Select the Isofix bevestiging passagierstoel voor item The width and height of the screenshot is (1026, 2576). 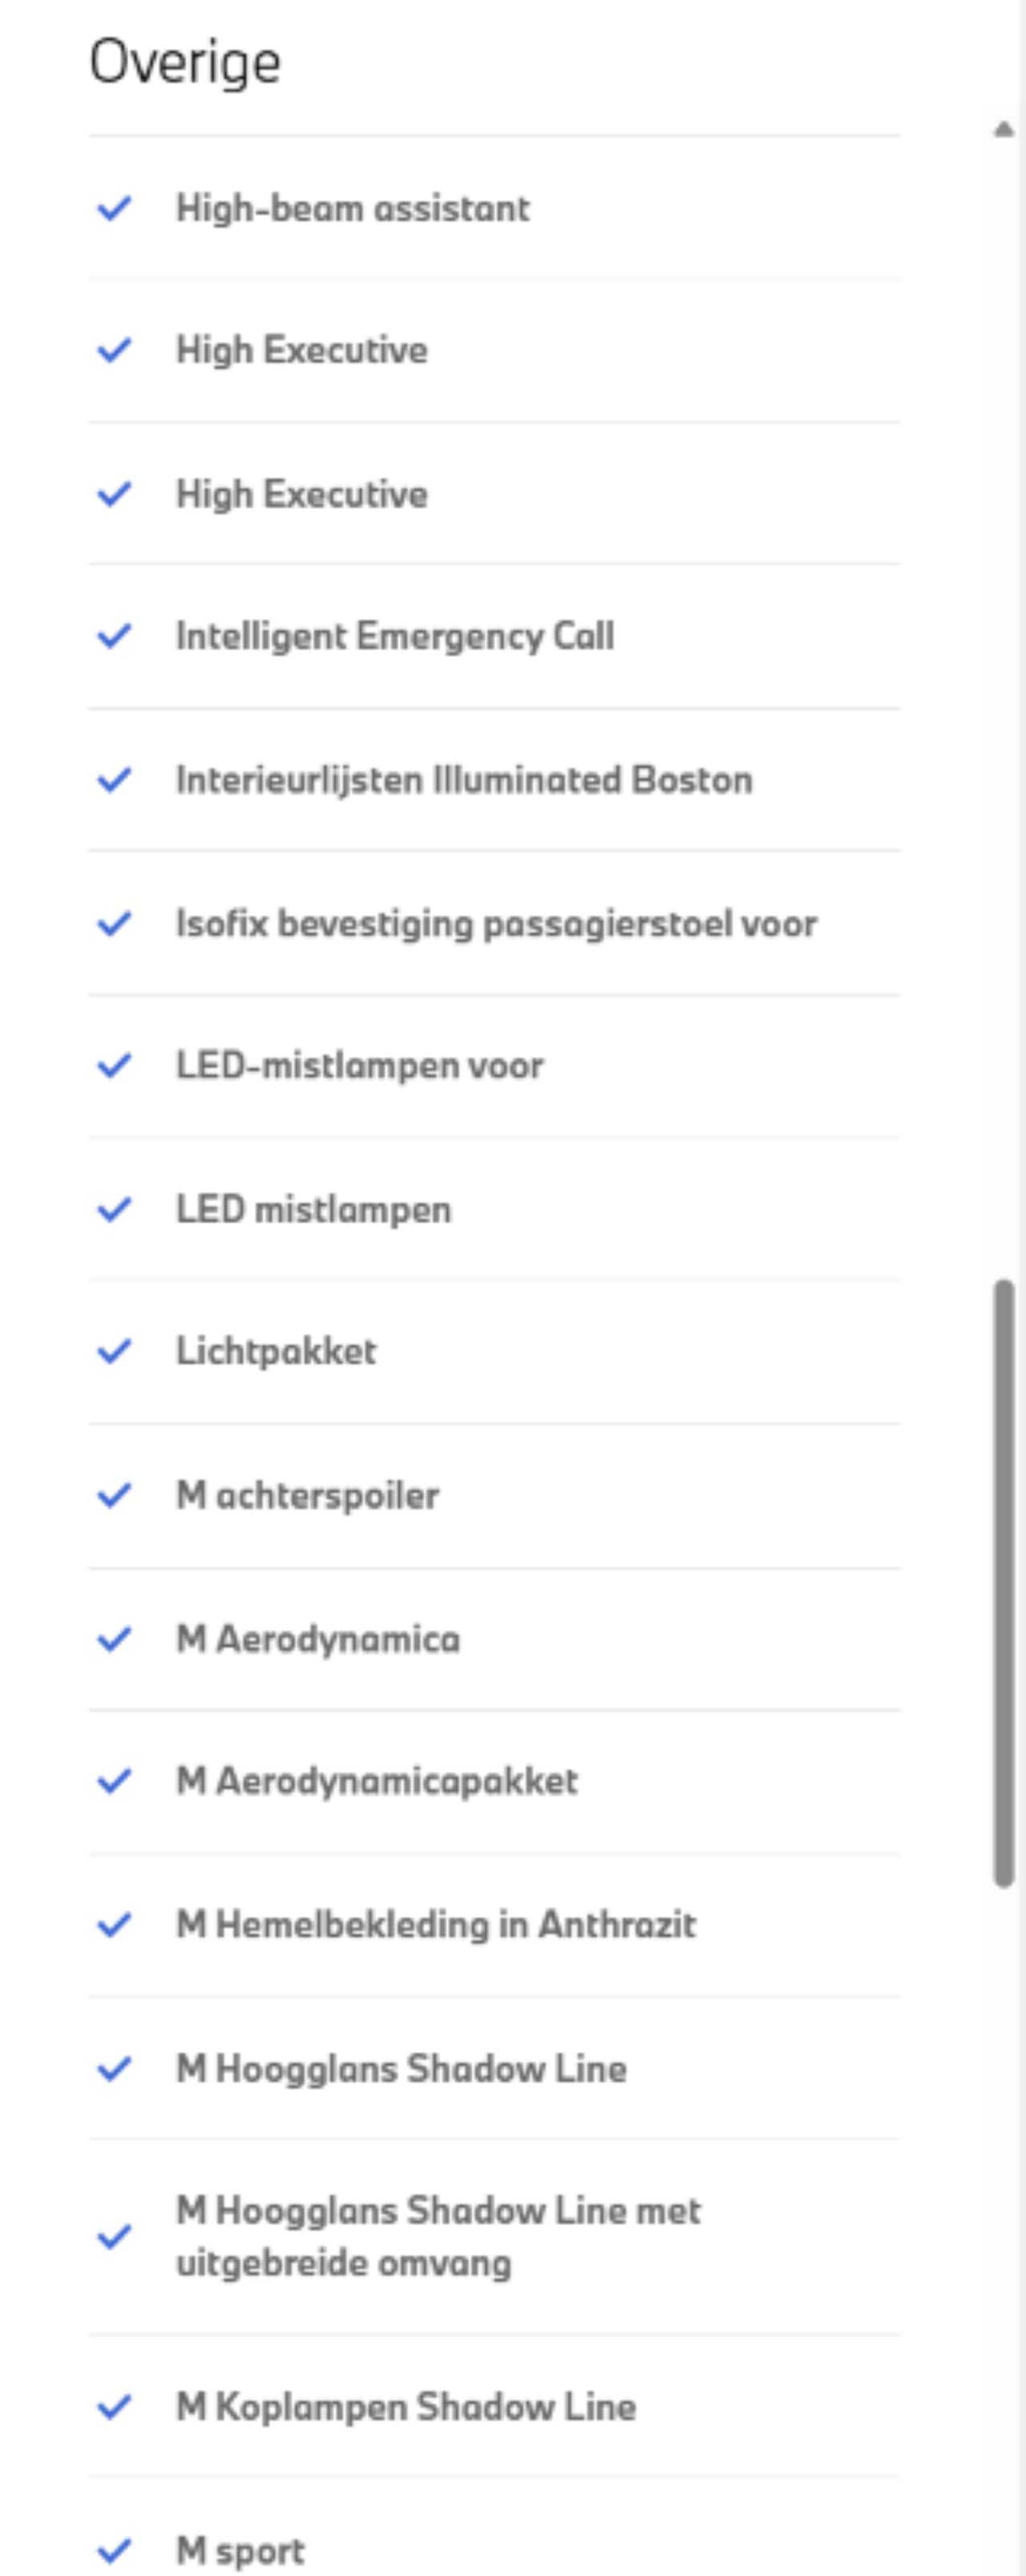(496, 923)
